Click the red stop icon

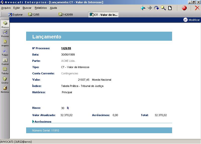coord(184,8)
